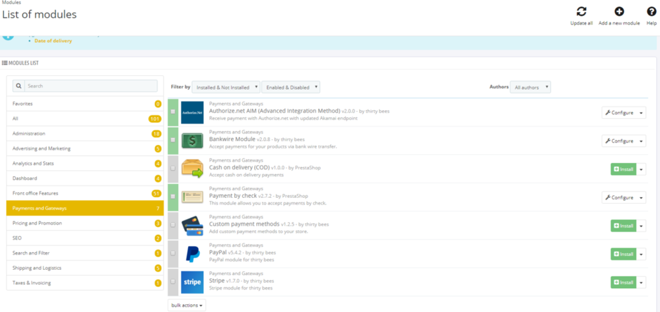Image resolution: width=660 pixels, height=312 pixels.
Task: Select Taxes & Invoicing category
Action: [85, 283]
